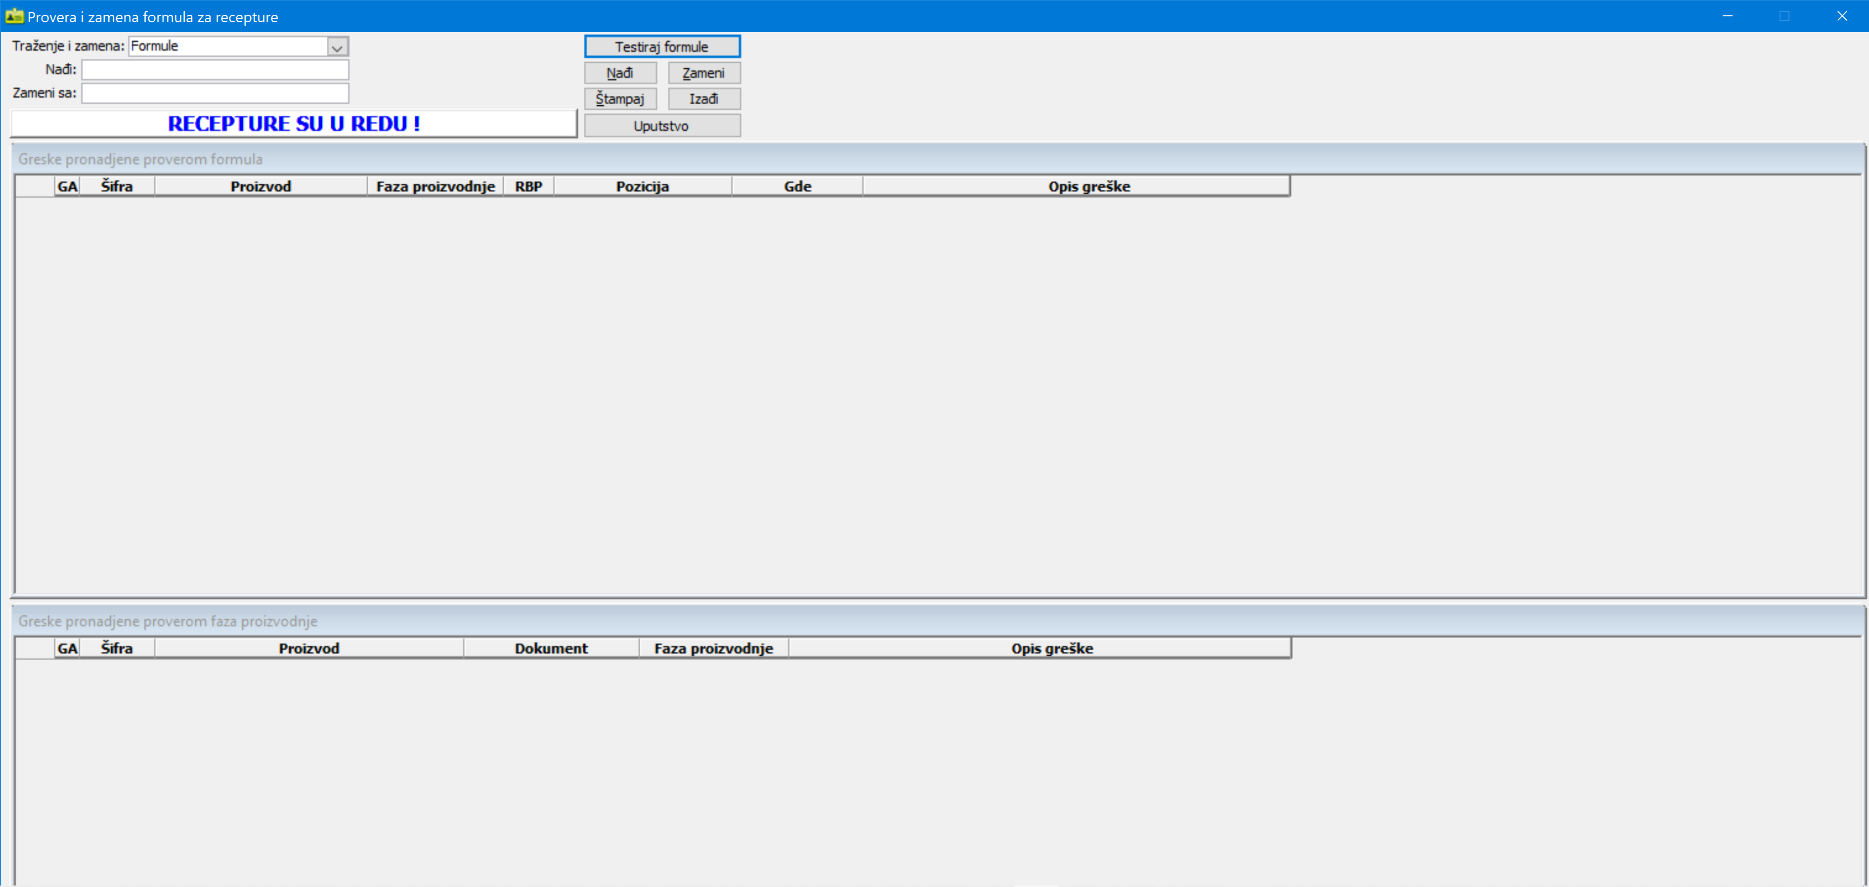This screenshot has width=1869, height=887.
Task: Open the Traženje i zamena dropdown arrow
Action: 338,47
